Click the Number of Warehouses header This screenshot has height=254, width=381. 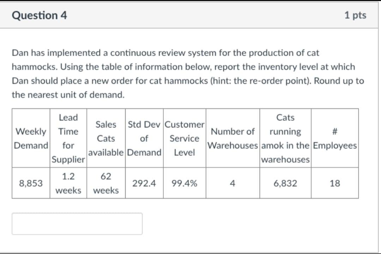(x=232, y=138)
